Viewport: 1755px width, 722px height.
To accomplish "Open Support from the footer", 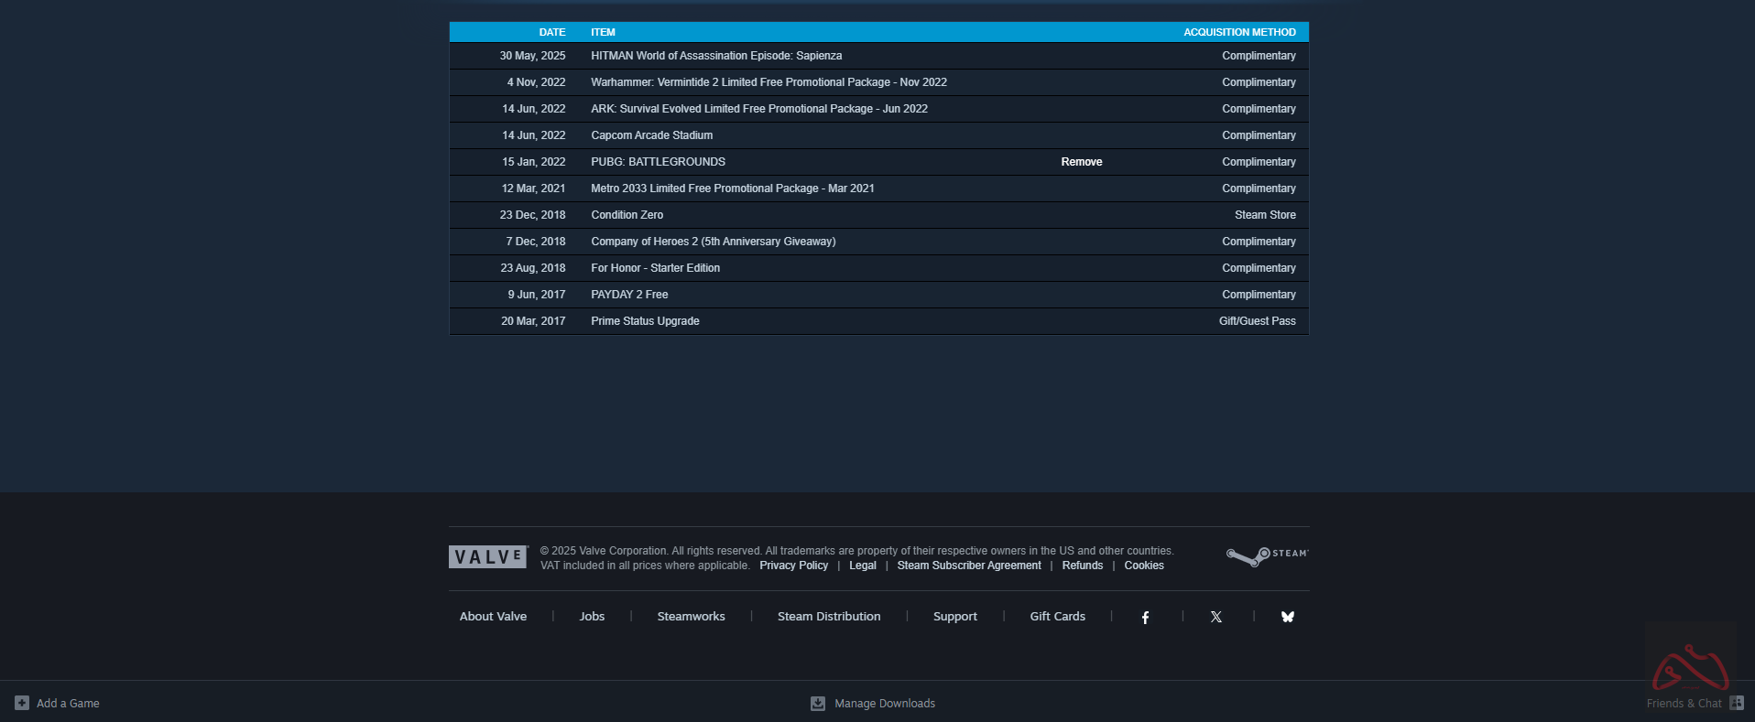I will click(x=954, y=617).
